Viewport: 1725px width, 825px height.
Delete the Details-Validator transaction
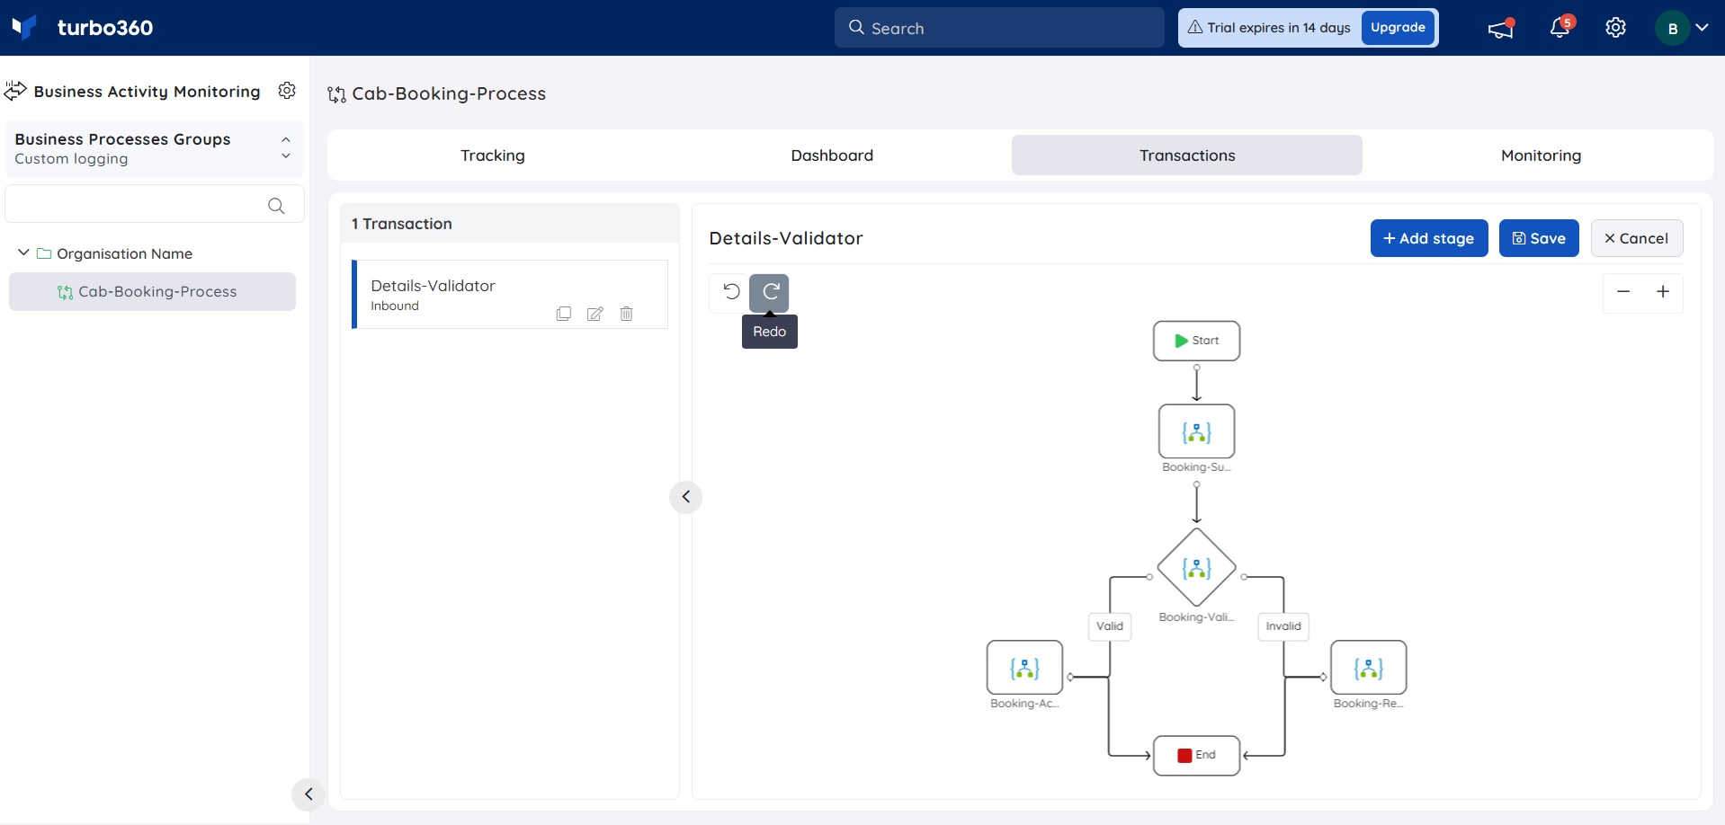(x=627, y=314)
